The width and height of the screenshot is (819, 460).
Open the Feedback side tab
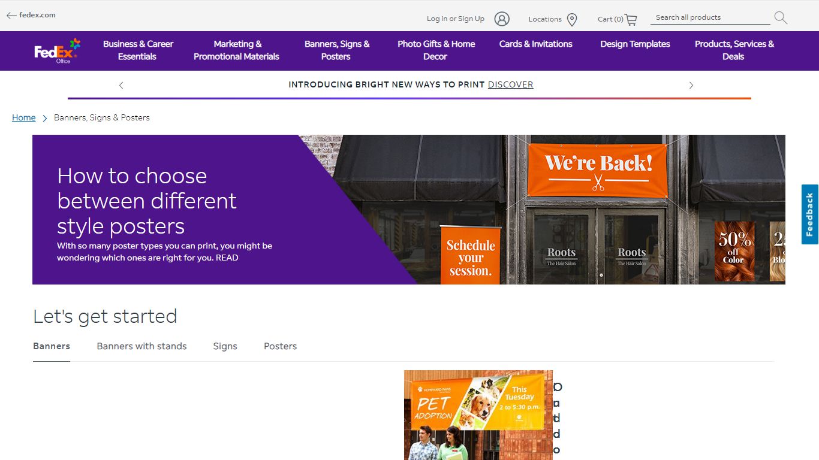click(x=810, y=214)
